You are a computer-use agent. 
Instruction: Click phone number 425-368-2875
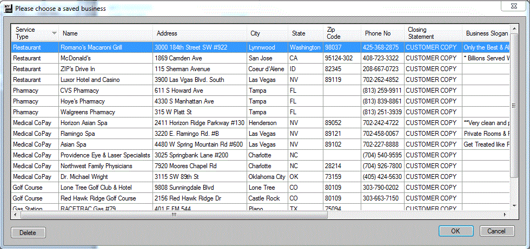click(x=382, y=47)
